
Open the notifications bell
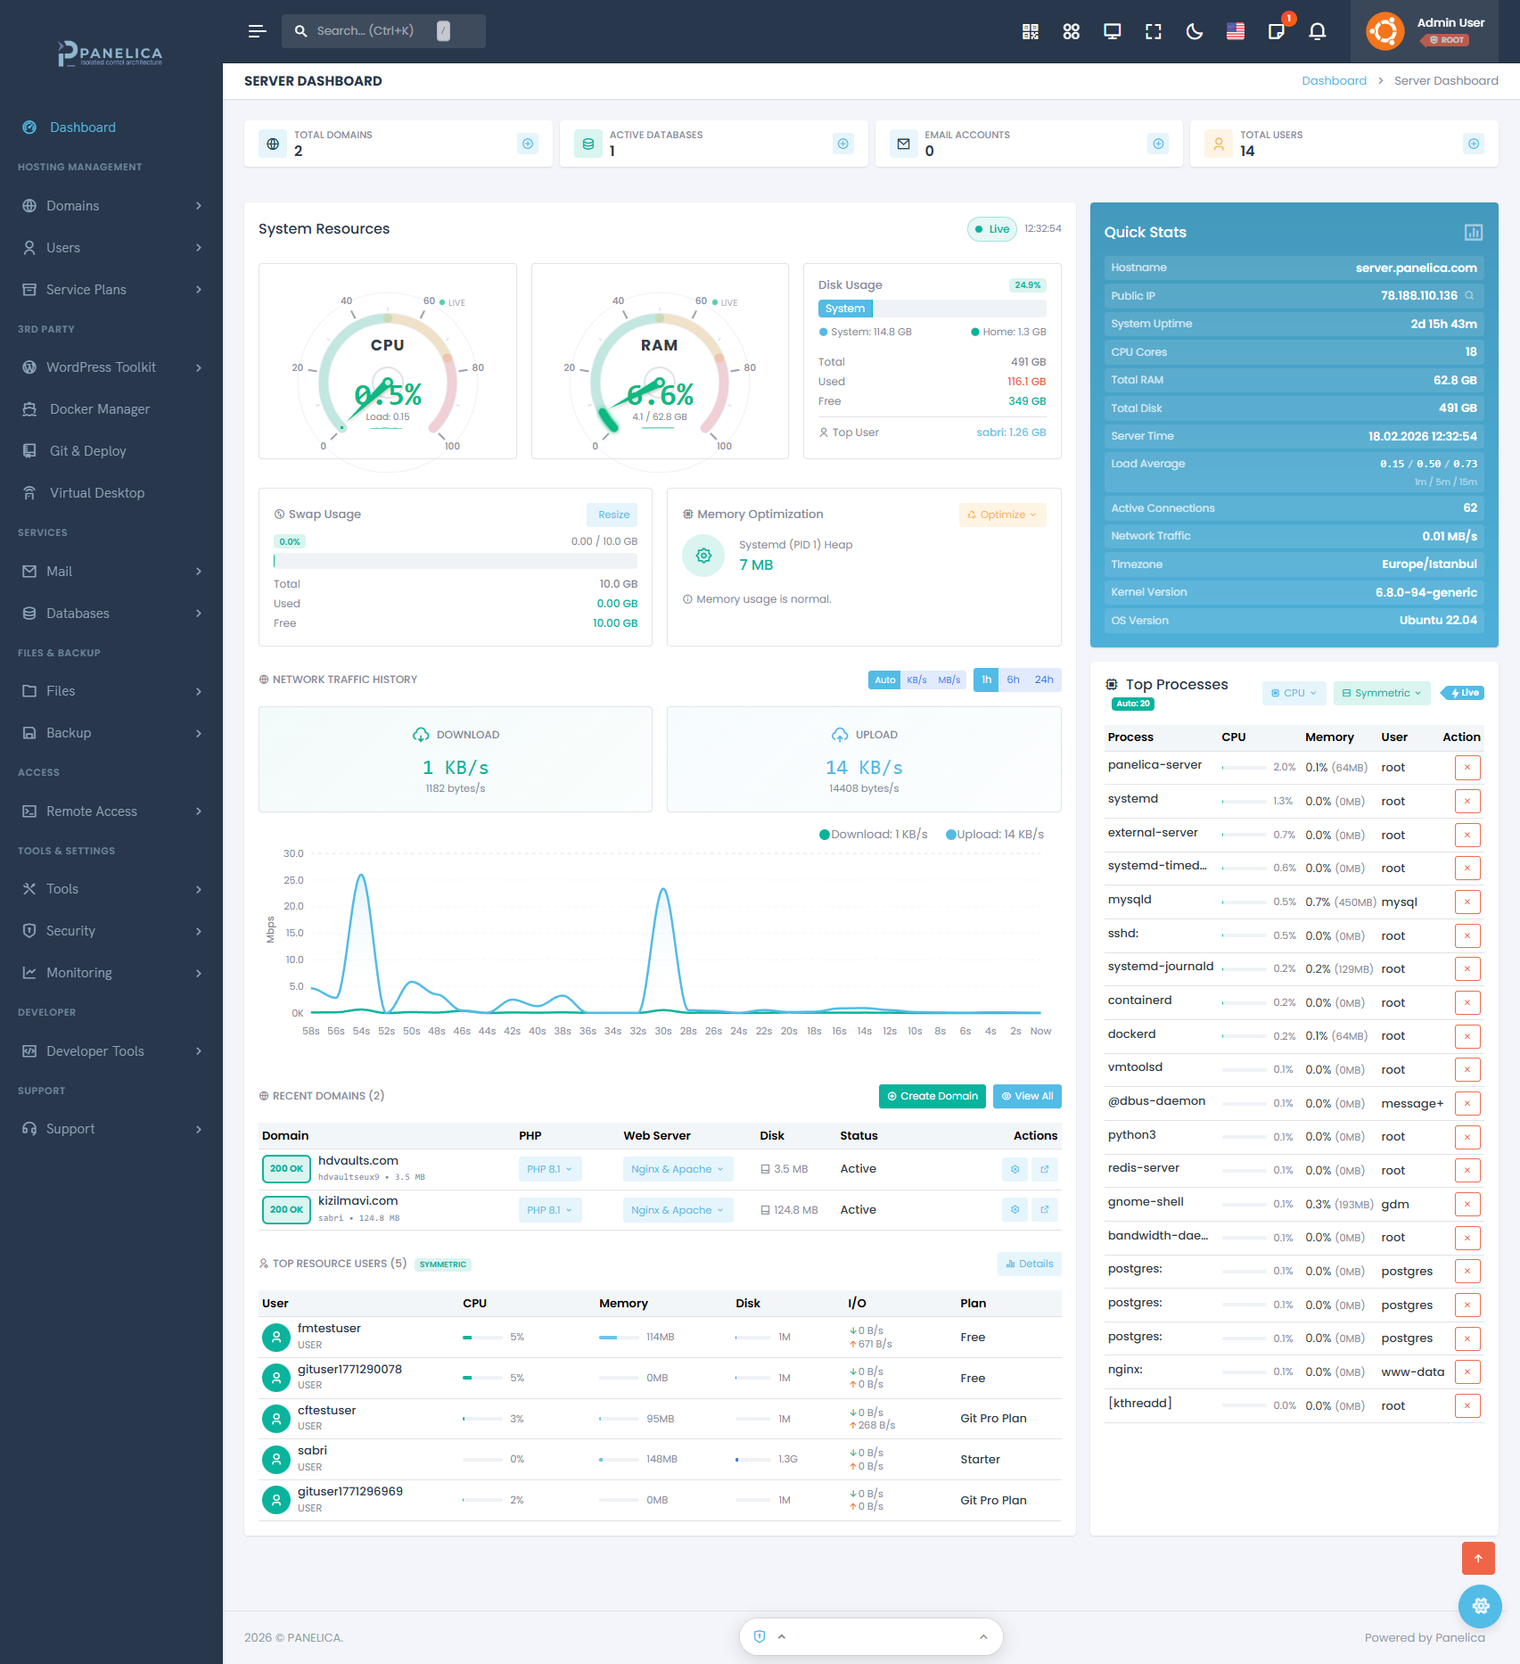pos(1317,31)
